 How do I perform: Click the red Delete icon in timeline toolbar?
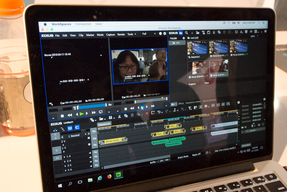coord(147,113)
